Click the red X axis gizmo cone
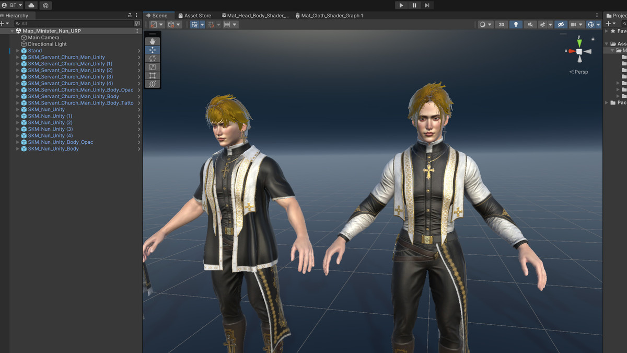Viewport: 627px width, 353px height. coord(572,51)
